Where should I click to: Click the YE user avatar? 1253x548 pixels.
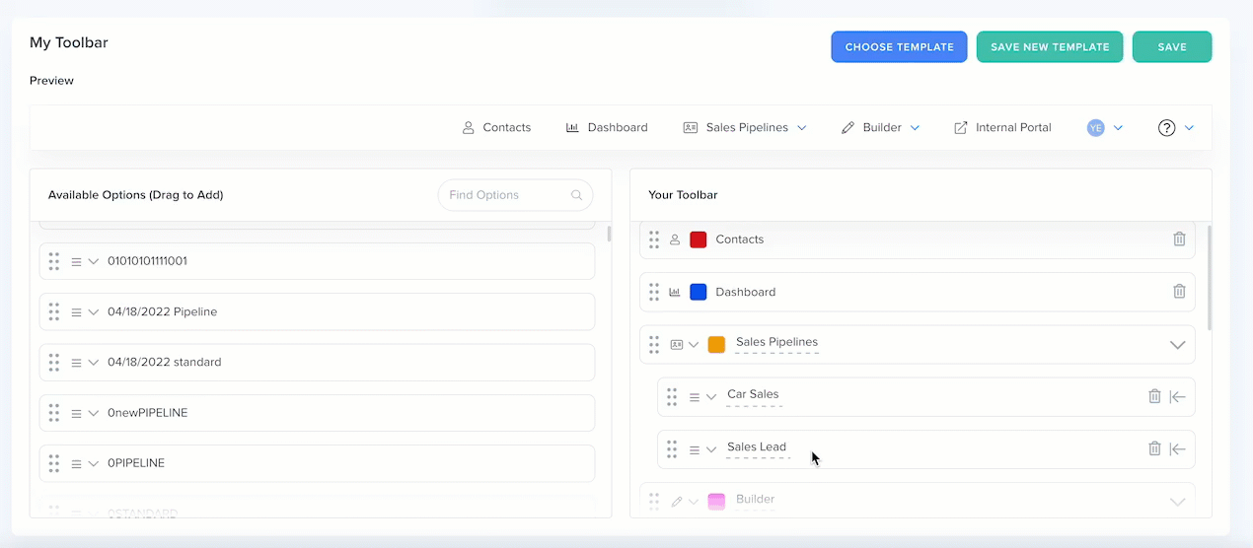[x=1095, y=128]
